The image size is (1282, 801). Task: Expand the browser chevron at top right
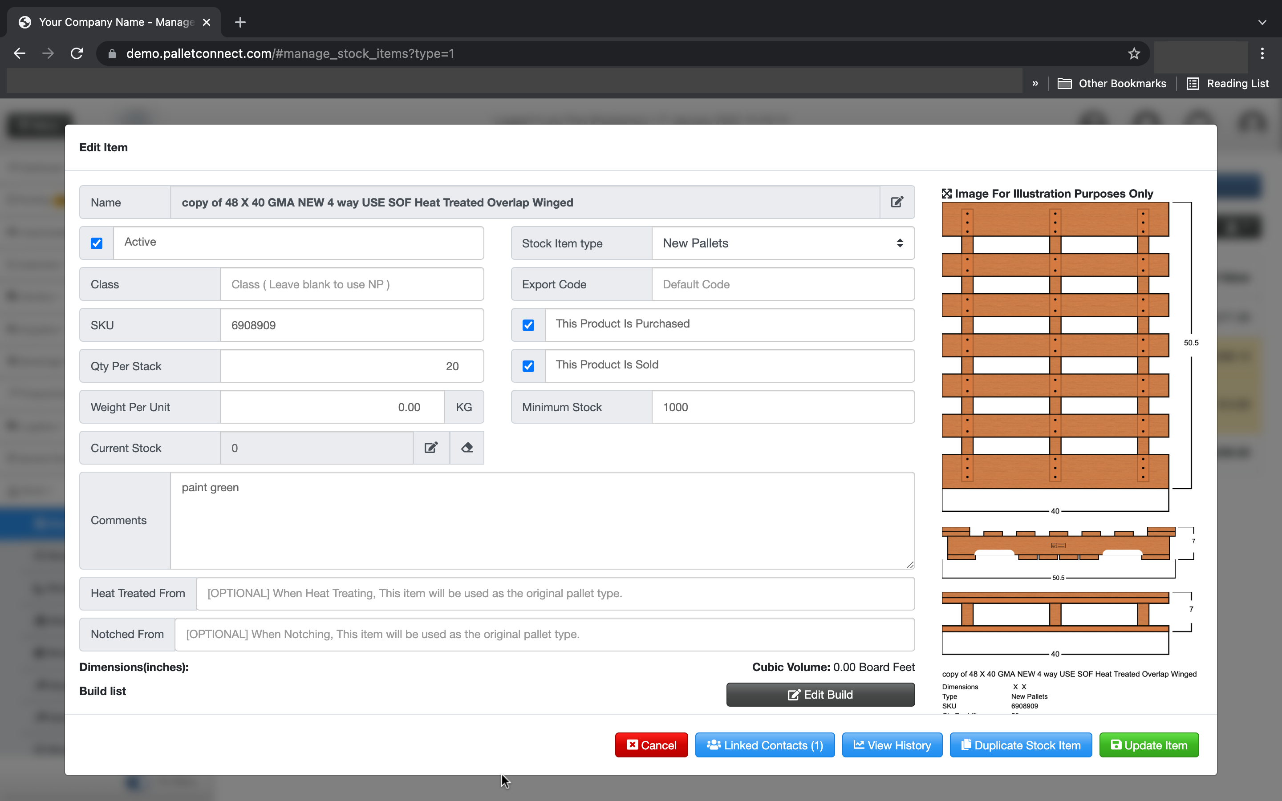click(x=1262, y=22)
